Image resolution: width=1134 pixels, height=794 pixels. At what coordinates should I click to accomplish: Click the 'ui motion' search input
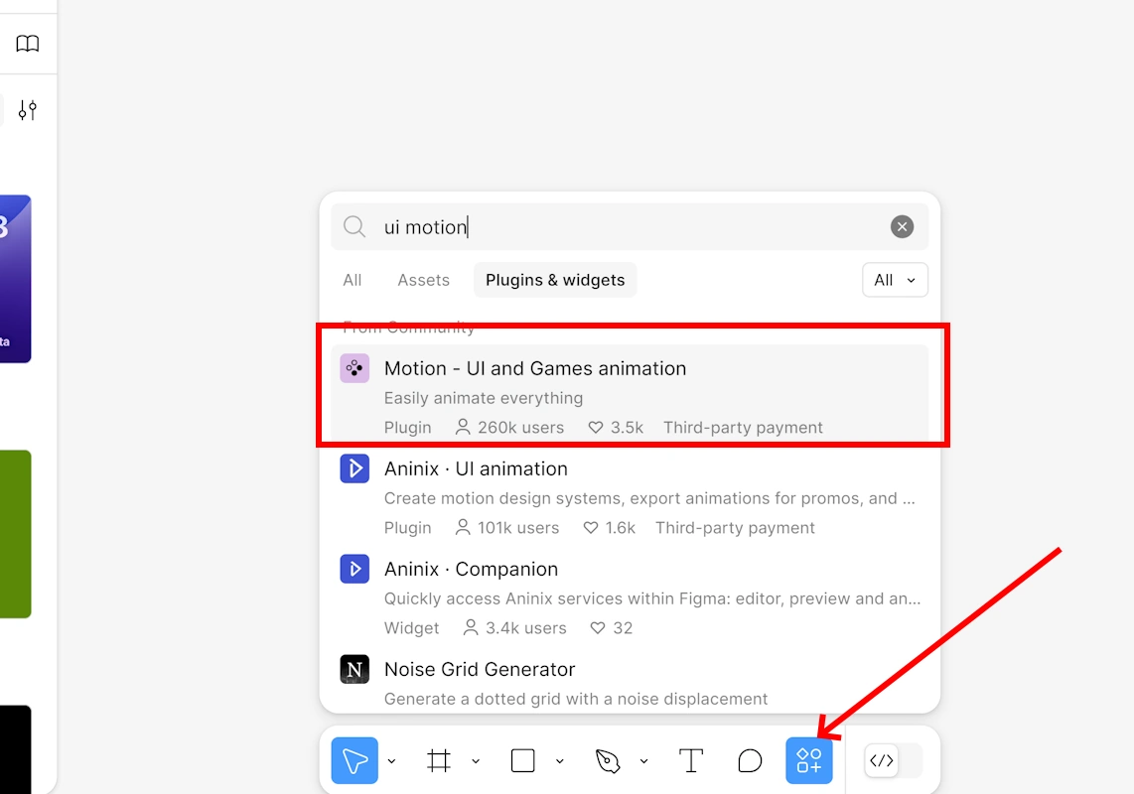click(630, 227)
